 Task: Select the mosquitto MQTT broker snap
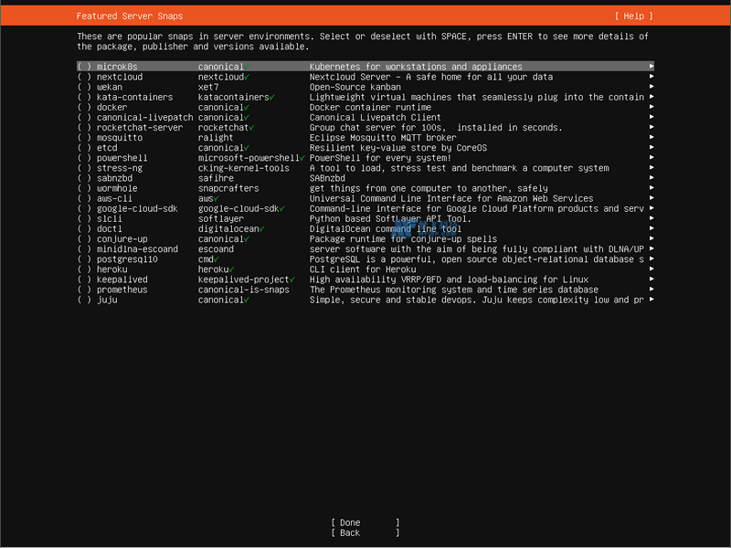click(x=82, y=137)
